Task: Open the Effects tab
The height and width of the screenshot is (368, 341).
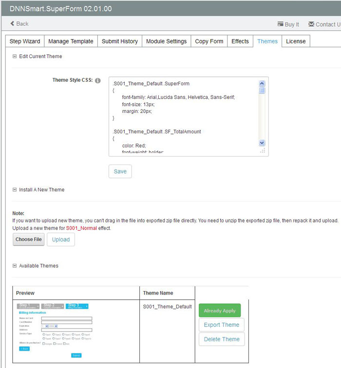Action: [x=240, y=41]
